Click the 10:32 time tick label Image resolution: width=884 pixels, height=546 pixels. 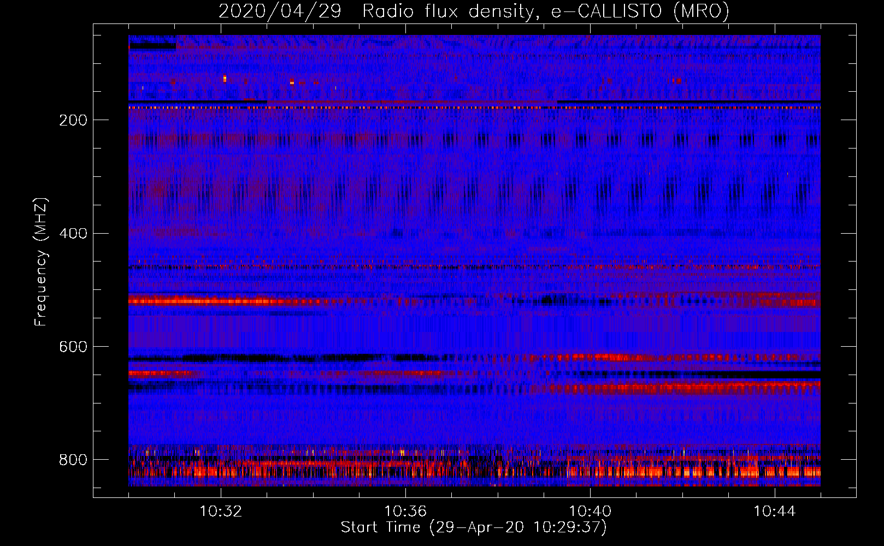[x=221, y=512]
